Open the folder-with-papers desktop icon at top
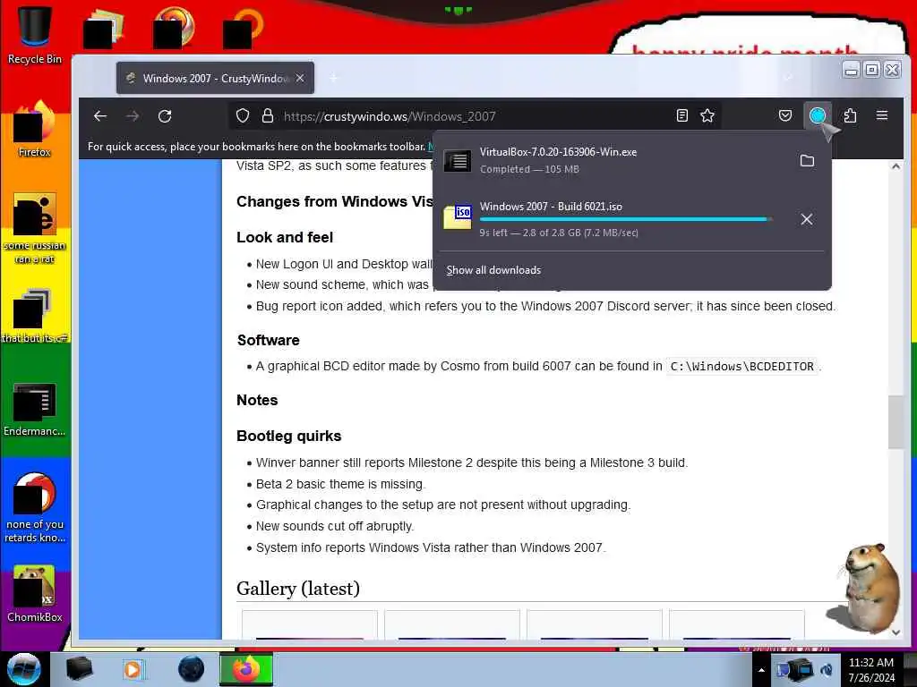Screen dimensions: 917x687 click(x=104, y=28)
